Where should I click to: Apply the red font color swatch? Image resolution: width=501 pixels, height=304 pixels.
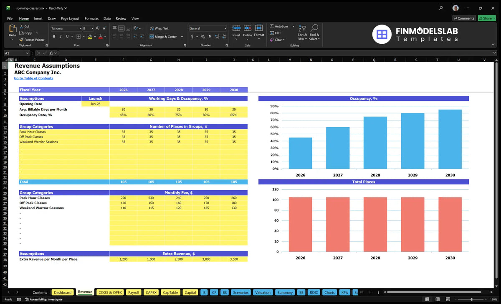pyautogui.click(x=100, y=37)
